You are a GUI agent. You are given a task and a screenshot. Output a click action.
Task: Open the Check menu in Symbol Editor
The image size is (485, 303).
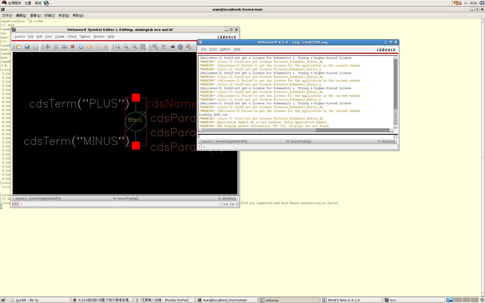pyautogui.click(x=72, y=37)
